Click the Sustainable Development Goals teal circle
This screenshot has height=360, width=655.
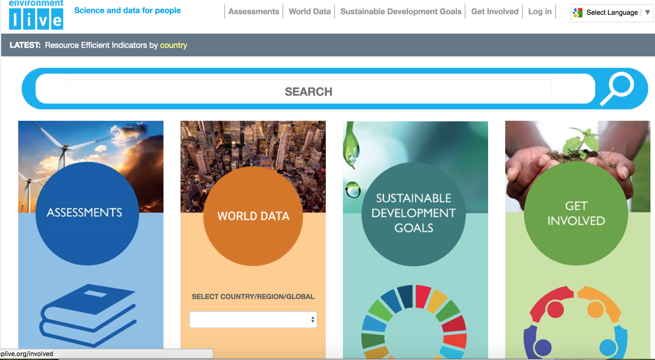pyautogui.click(x=414, y=214)
